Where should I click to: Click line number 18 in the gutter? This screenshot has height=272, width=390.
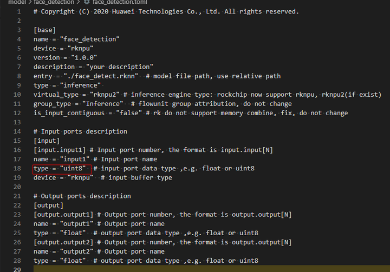tap(18, 168)
